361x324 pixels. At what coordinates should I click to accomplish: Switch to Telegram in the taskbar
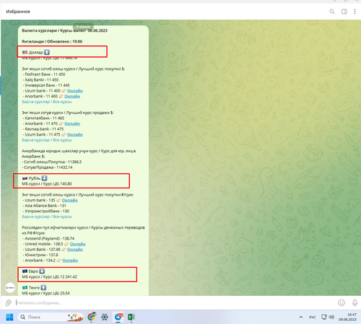coord(118,317)
